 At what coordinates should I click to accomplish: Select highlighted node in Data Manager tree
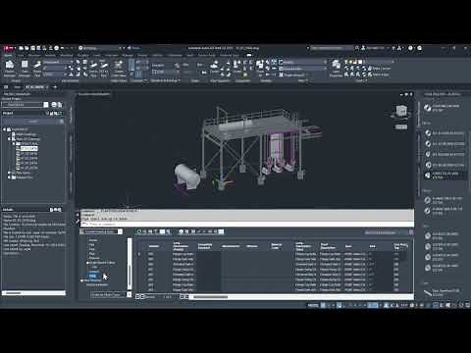(93, 276)
